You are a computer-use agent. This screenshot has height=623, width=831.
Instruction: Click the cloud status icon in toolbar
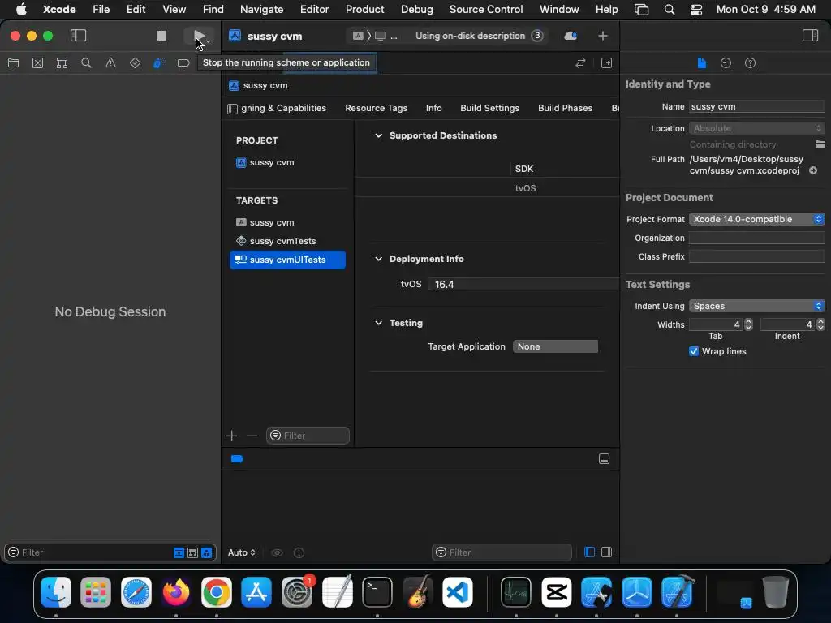coord(571,36)
